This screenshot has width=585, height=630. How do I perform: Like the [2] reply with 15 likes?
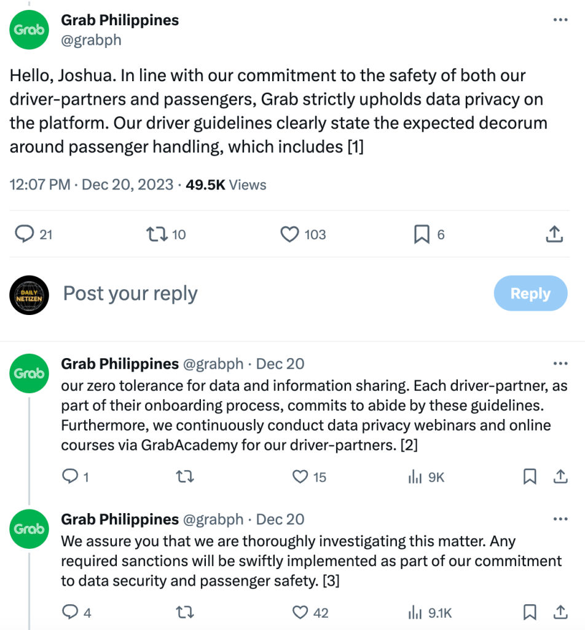tap(300, 477)
